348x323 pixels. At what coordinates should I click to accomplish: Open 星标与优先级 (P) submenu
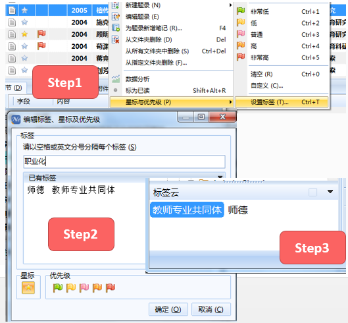point(171,102)
